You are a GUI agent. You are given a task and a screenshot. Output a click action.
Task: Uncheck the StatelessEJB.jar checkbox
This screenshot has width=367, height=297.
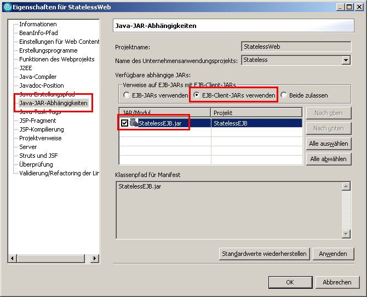(124, 123)
